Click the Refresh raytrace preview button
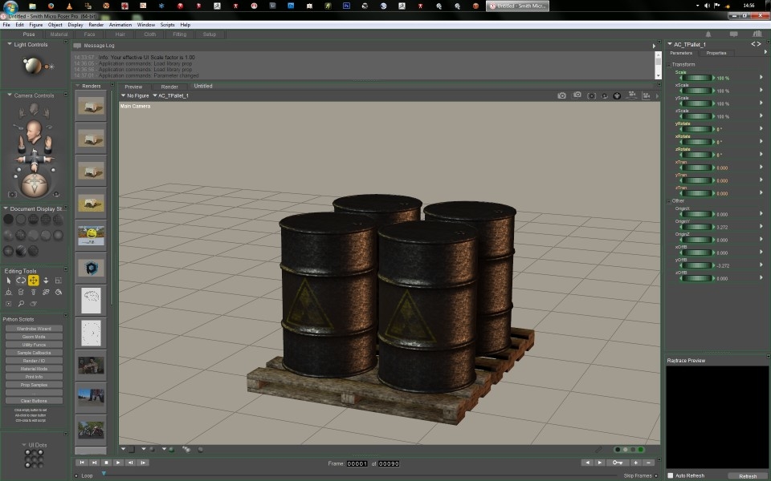771x481 pixels. 747,475
